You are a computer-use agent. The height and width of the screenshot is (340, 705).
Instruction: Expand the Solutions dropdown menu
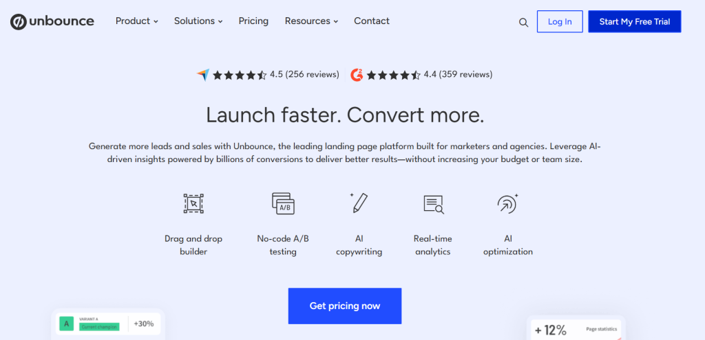click(x=198, y=21)
